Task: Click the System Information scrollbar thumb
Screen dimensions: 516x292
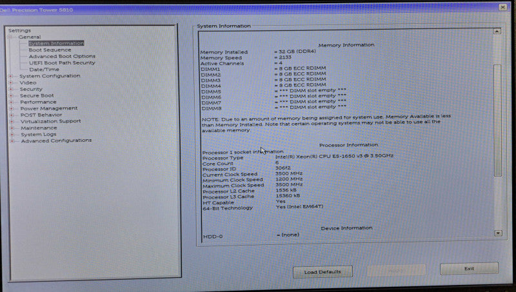Action: (497, 120)
